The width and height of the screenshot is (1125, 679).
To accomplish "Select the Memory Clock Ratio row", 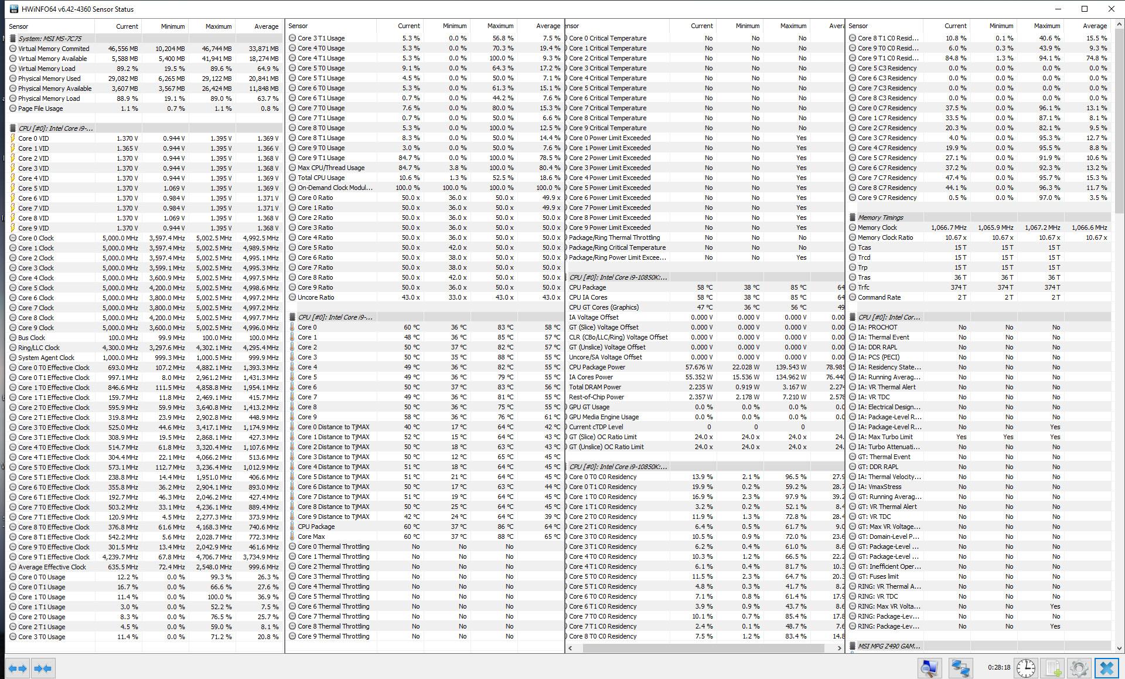I will tap(980, 237).
